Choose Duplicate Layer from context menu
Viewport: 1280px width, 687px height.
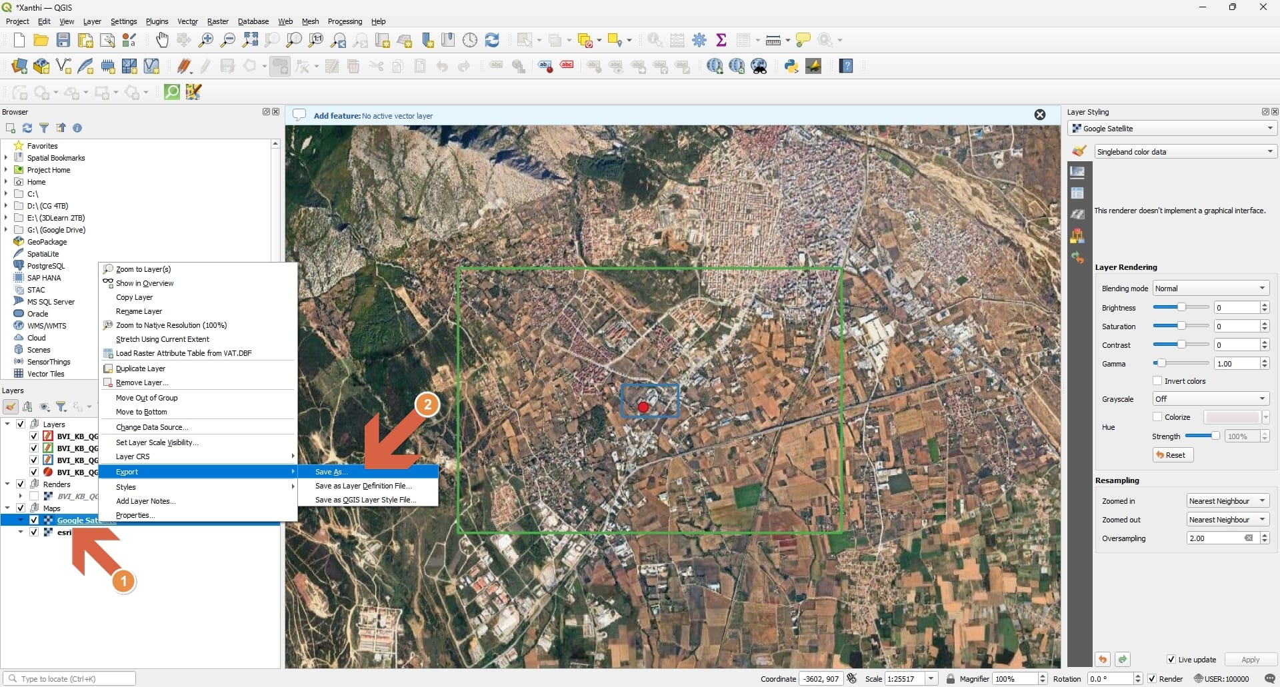tap(197, 368)
